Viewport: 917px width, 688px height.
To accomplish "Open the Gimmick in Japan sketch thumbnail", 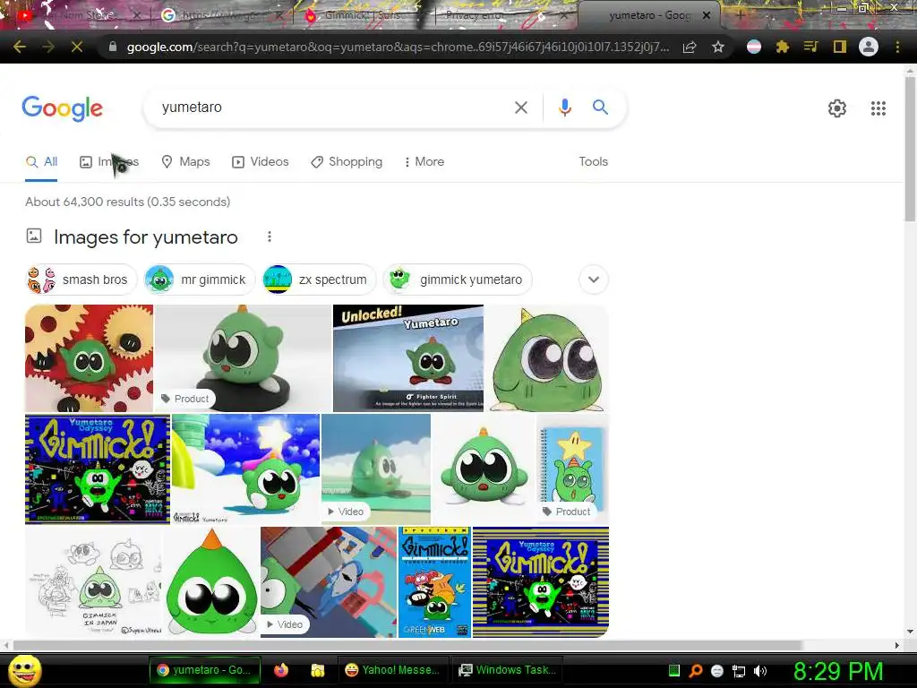I will pyautogui.click(x=93, y=582).
